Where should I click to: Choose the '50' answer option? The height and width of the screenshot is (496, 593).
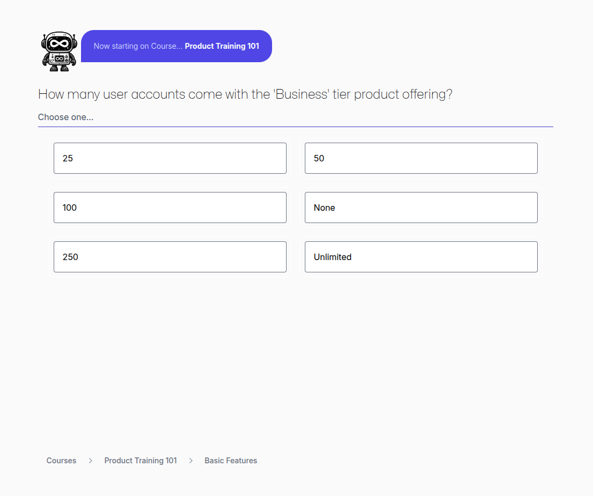[x=421, y=158]
